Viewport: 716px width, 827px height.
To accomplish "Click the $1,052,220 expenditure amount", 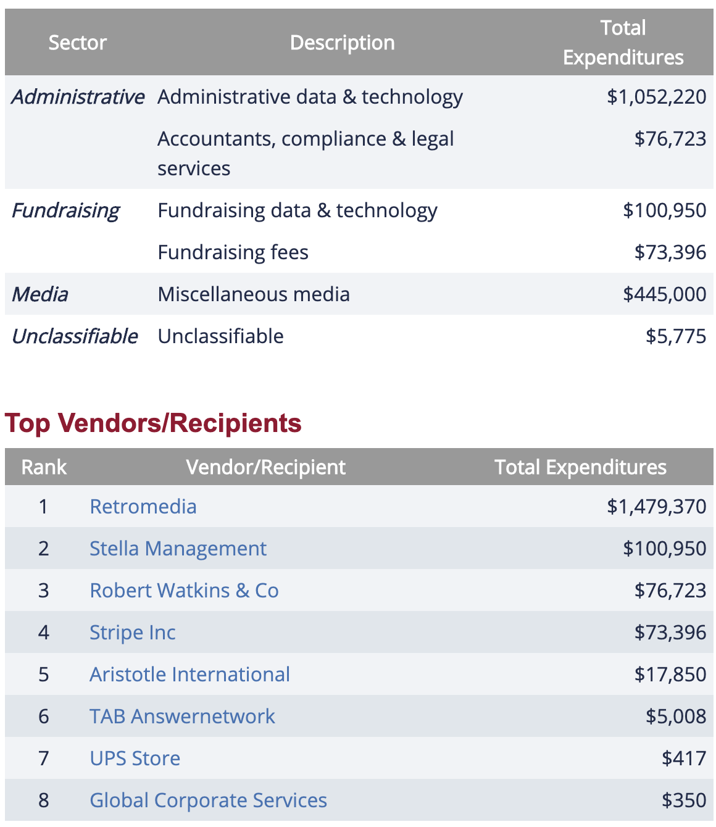I will (x=656, y=97).
